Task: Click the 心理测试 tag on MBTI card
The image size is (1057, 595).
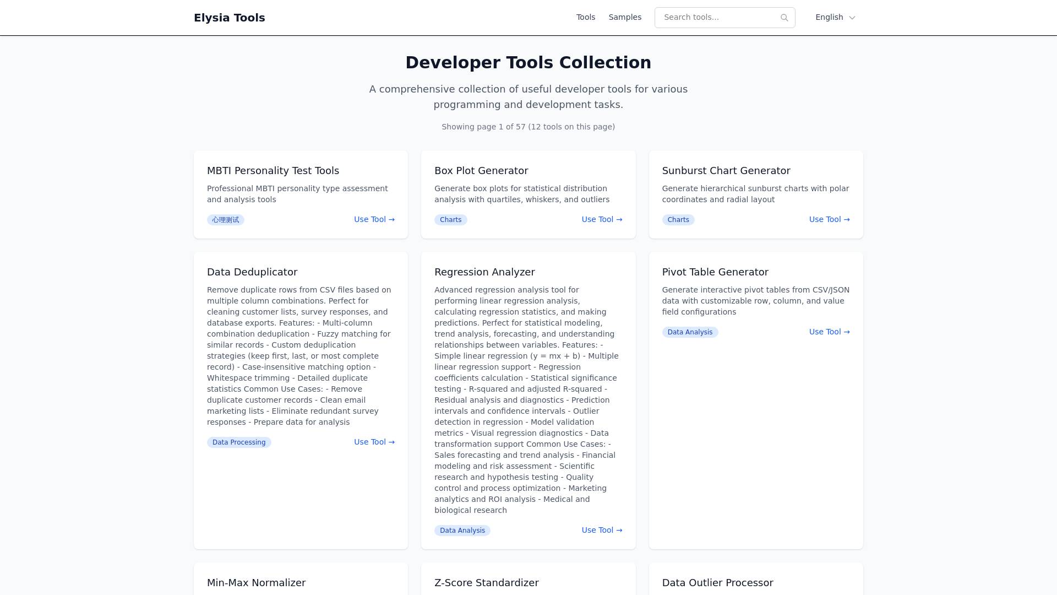Action: pyautogui.click(x=226, y=220)
